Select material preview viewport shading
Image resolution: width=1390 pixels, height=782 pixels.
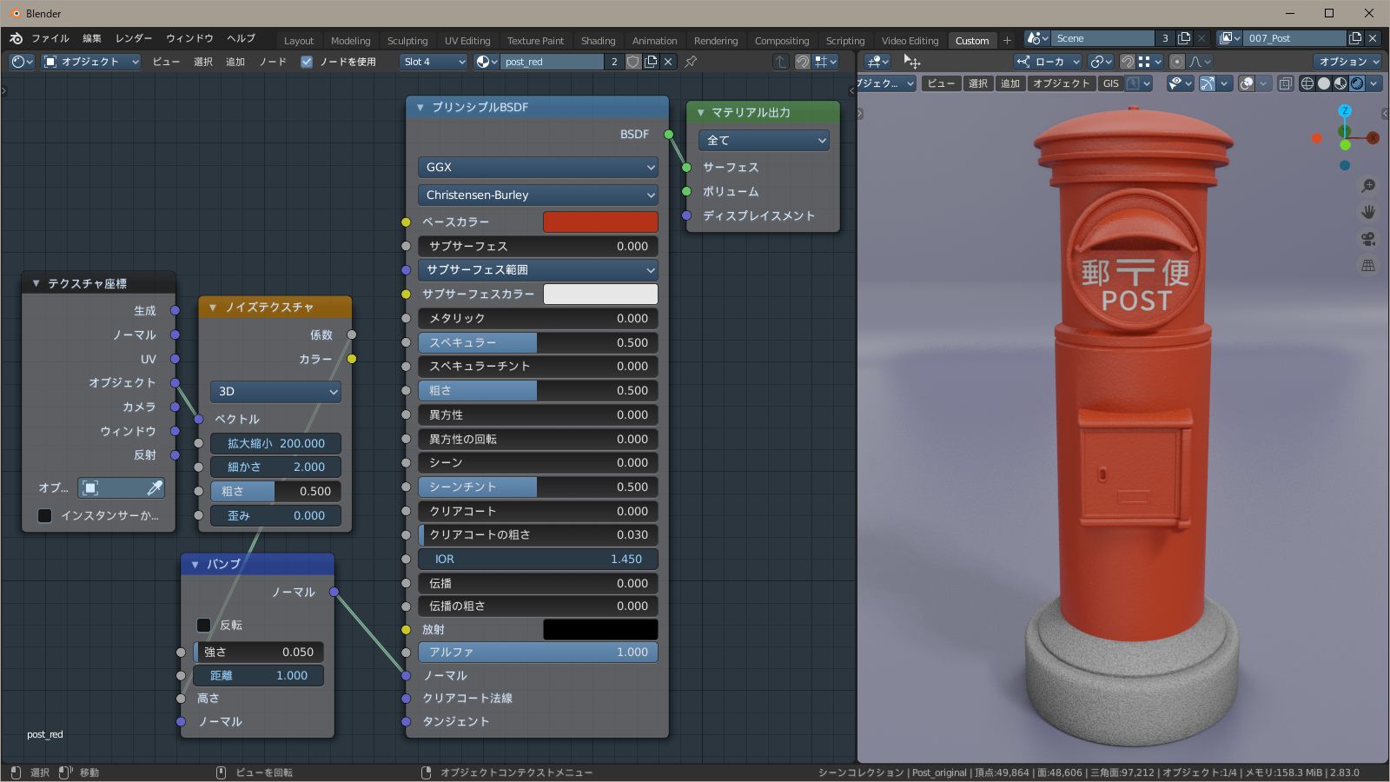point(1340,83)
